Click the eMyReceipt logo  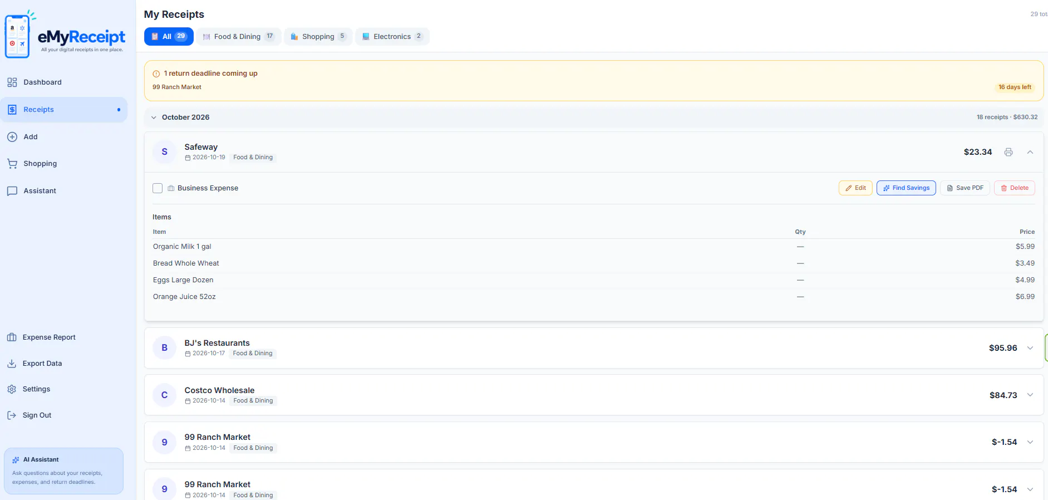point(65,35)
